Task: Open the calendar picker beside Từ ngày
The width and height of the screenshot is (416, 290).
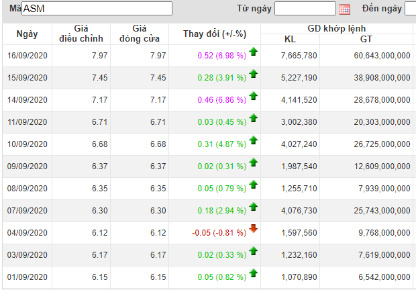Action: [344, 9]
